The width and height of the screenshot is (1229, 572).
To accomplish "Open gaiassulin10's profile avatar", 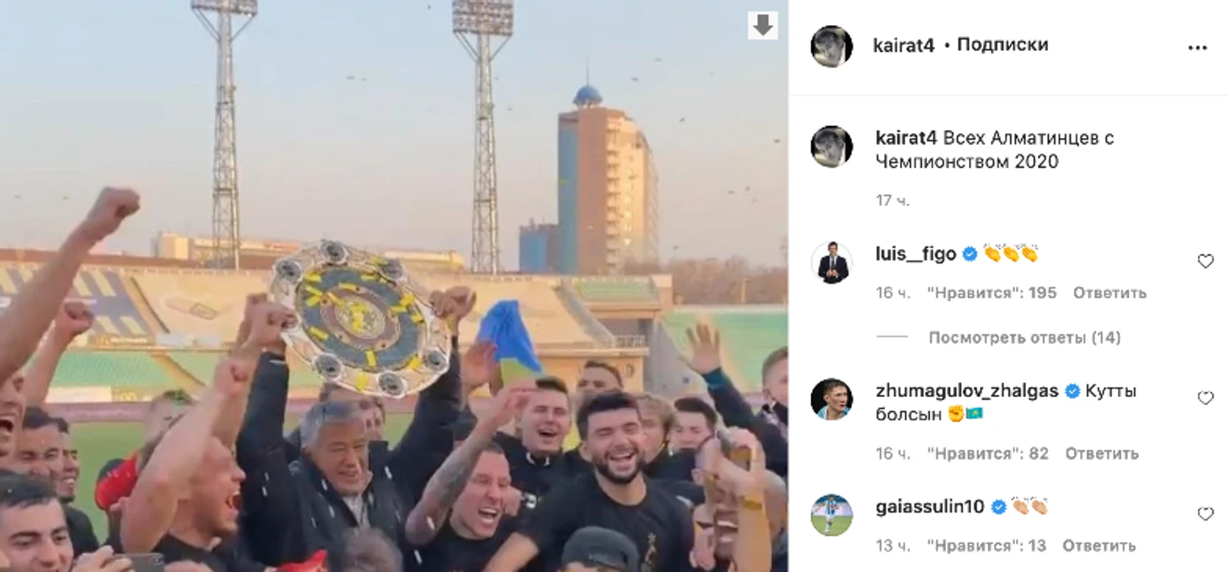I will (x=832, y=515).
